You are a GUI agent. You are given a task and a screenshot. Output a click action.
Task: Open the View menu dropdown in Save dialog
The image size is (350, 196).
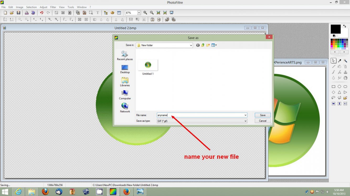(x=214, y=45)
